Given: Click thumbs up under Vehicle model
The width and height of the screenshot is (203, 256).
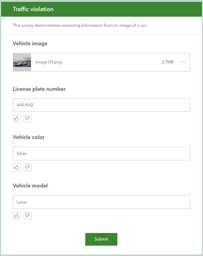Looking at the screenshot, I should click(17, 216).
